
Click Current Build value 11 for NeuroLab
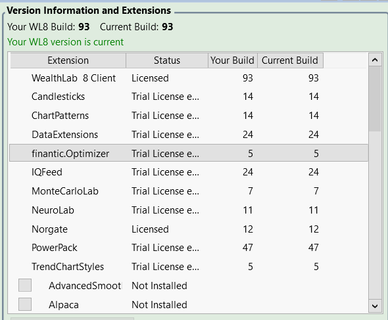pos(314,210)
